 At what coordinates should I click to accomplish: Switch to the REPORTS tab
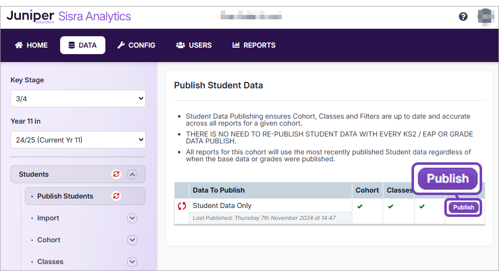[x=253, y=45]
